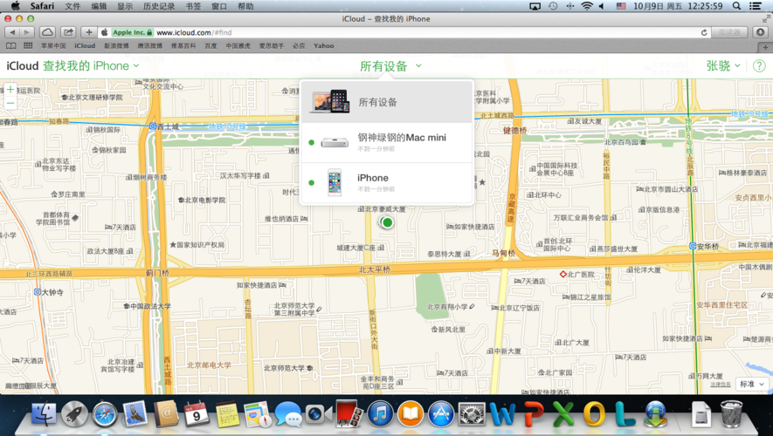773x436 pixels.
Task: Add bookmark with the plus button
Action: click(89, 32)
